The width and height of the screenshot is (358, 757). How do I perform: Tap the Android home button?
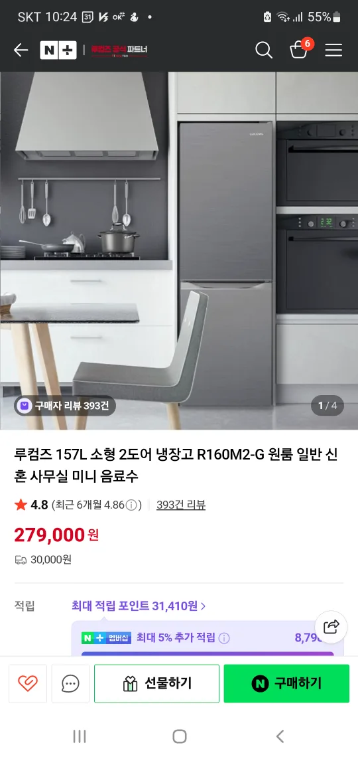pyautogui.click(x=179, y=736)
